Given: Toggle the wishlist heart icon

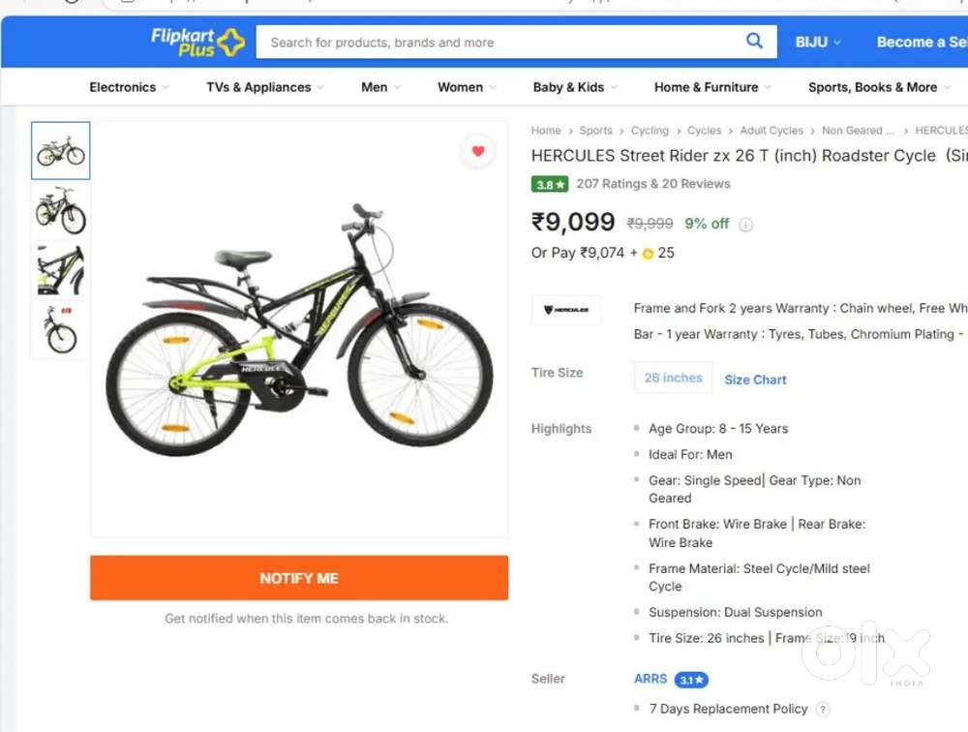Looking at the screenshot, I should [x=477, y=151].
